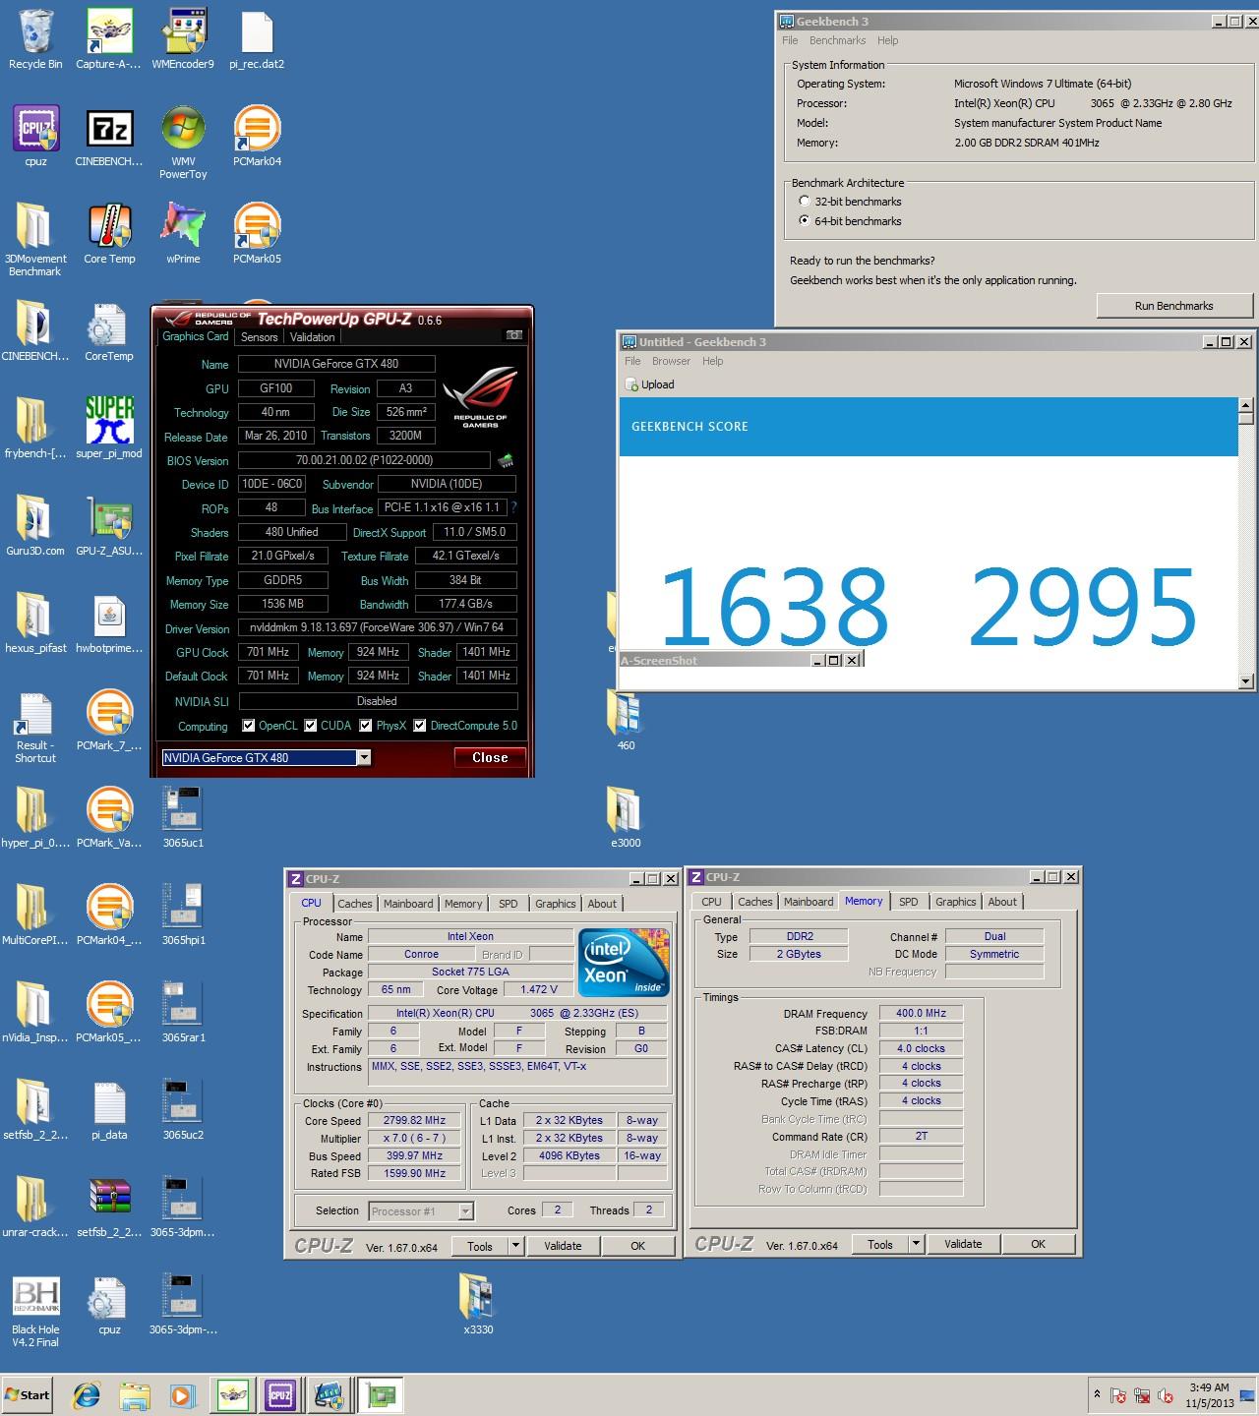The image size is (1259, 1416).
Task: Open Tools dropdown arrow in CPU-Z Memory window
Action: [916, 1244]
